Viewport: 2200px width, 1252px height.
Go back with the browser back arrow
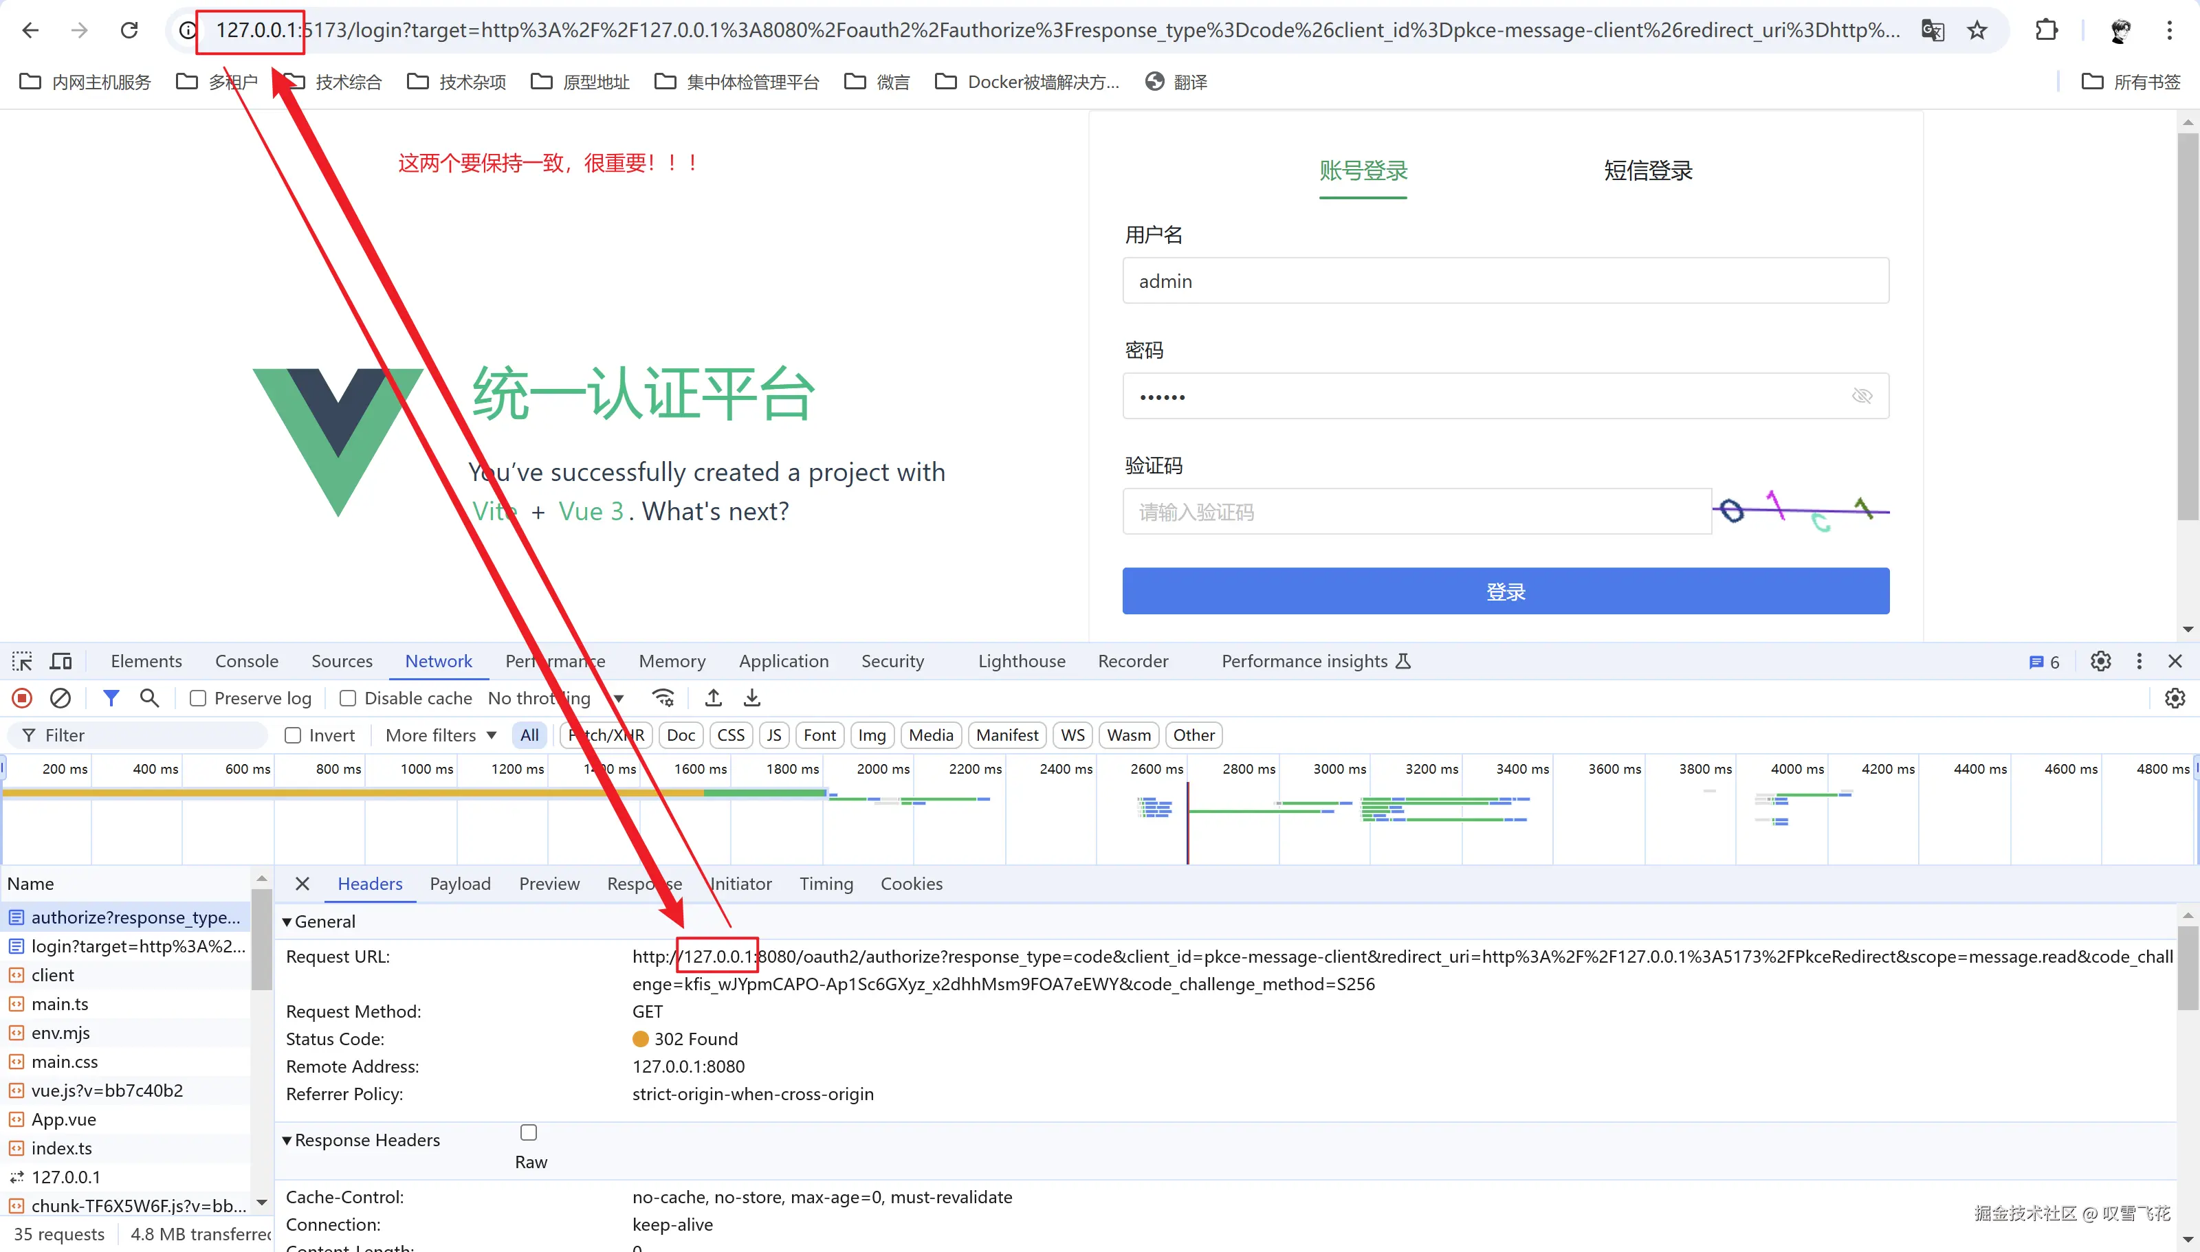31,31
